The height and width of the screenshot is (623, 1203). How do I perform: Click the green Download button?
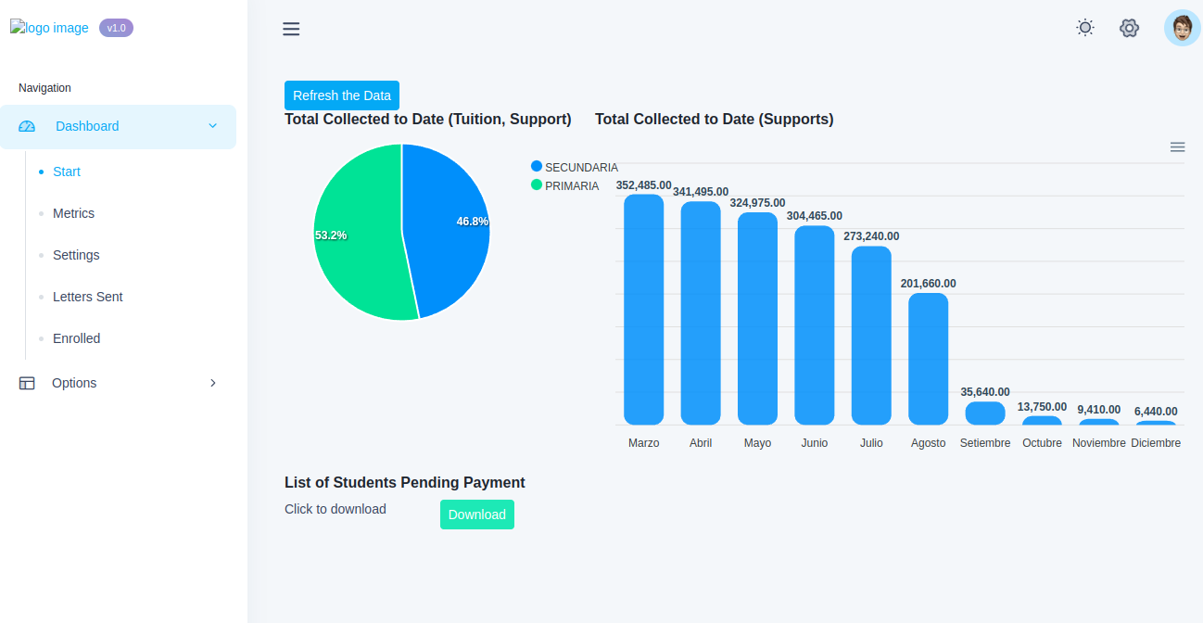(476, 515)
